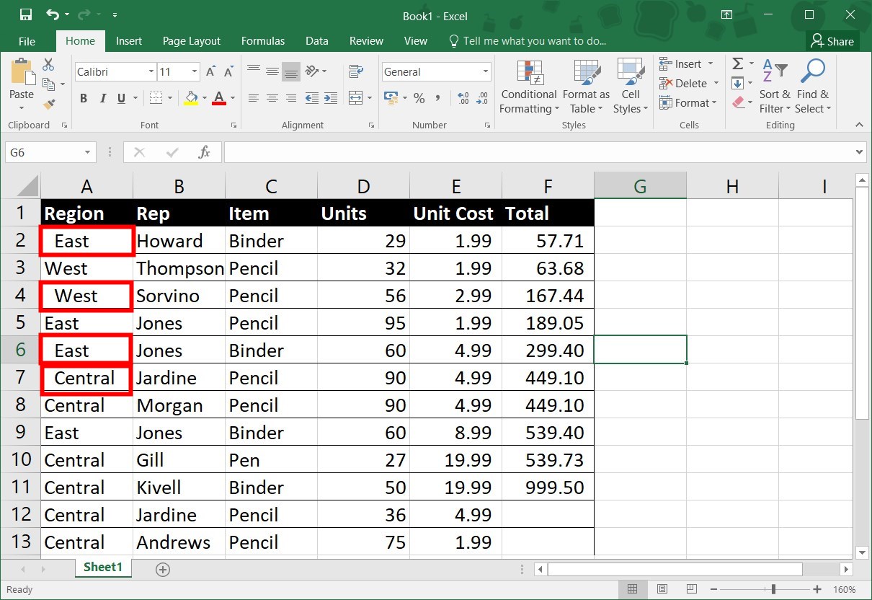Viewport: 872px width, 600px height.
Task: Click the zoom in plus button
Action: [x=817, y=589]
